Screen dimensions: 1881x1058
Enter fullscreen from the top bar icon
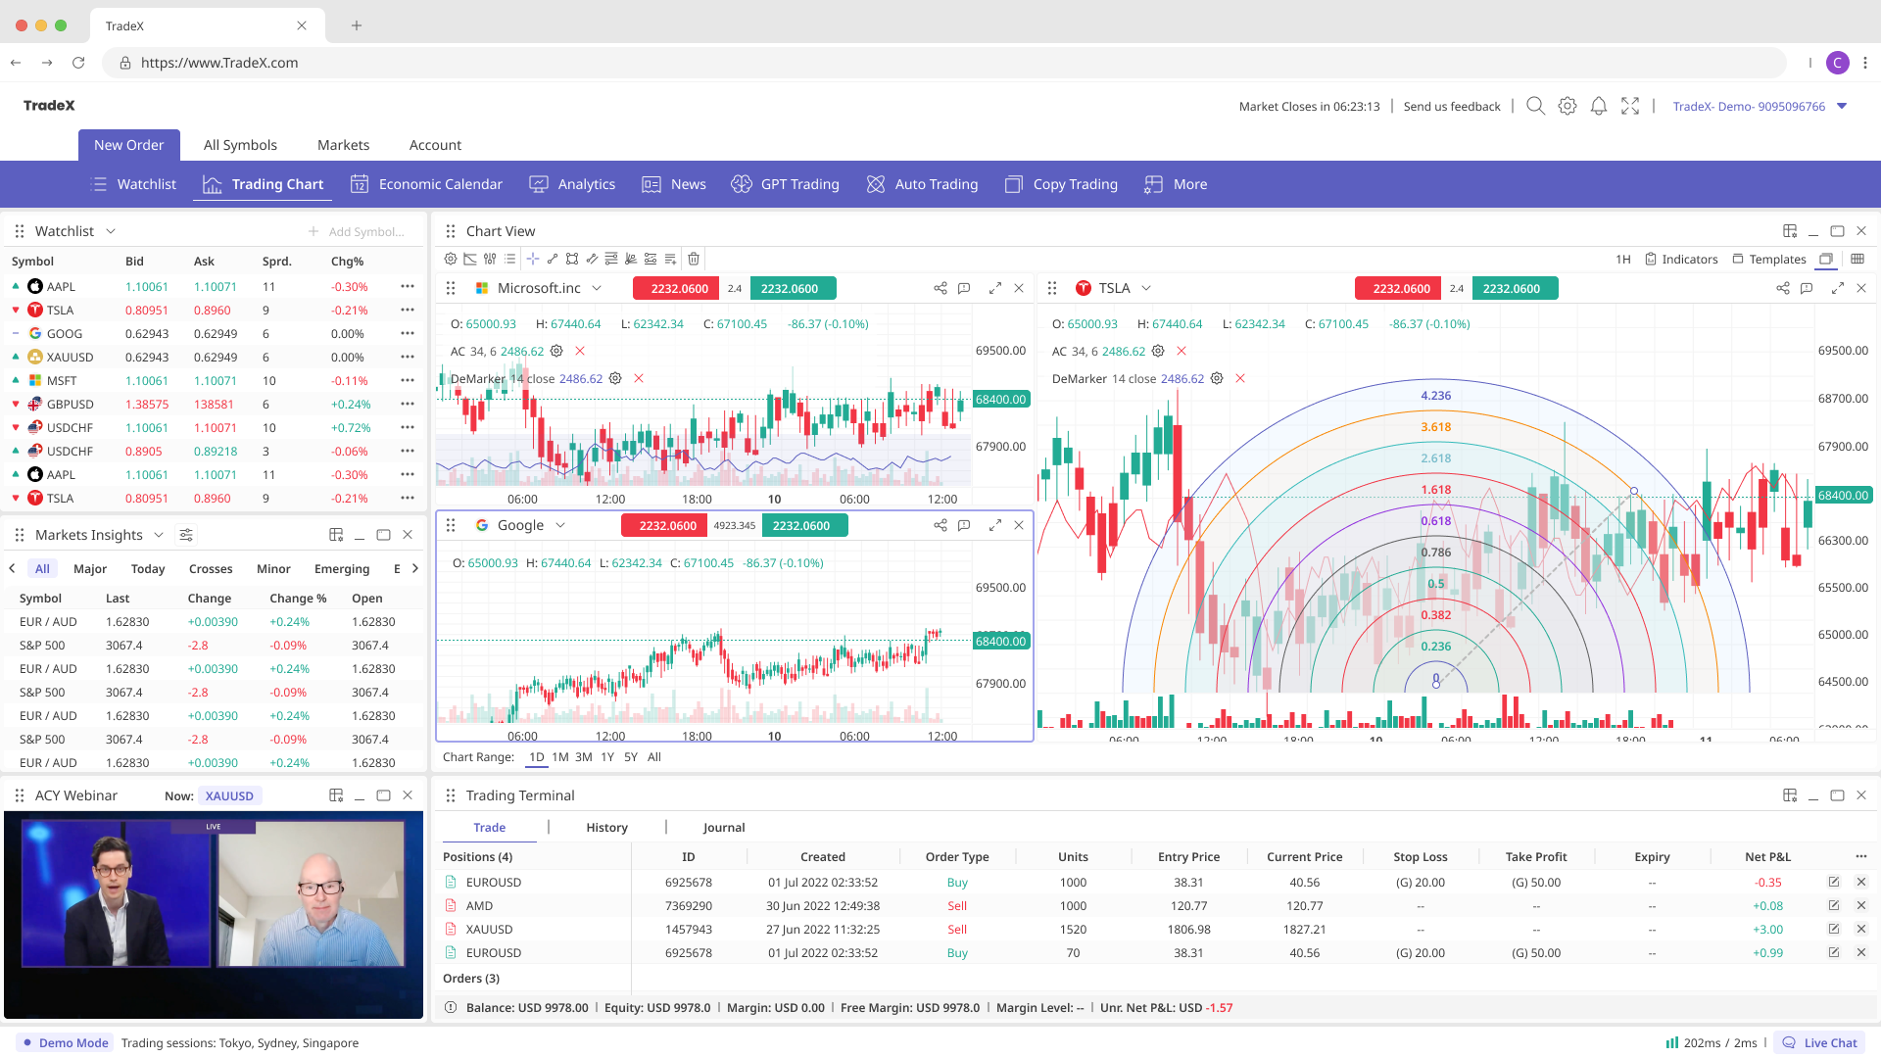(1629, 106)
